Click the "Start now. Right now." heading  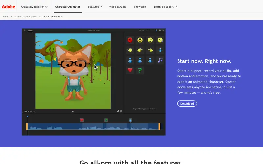coord(204,61)
